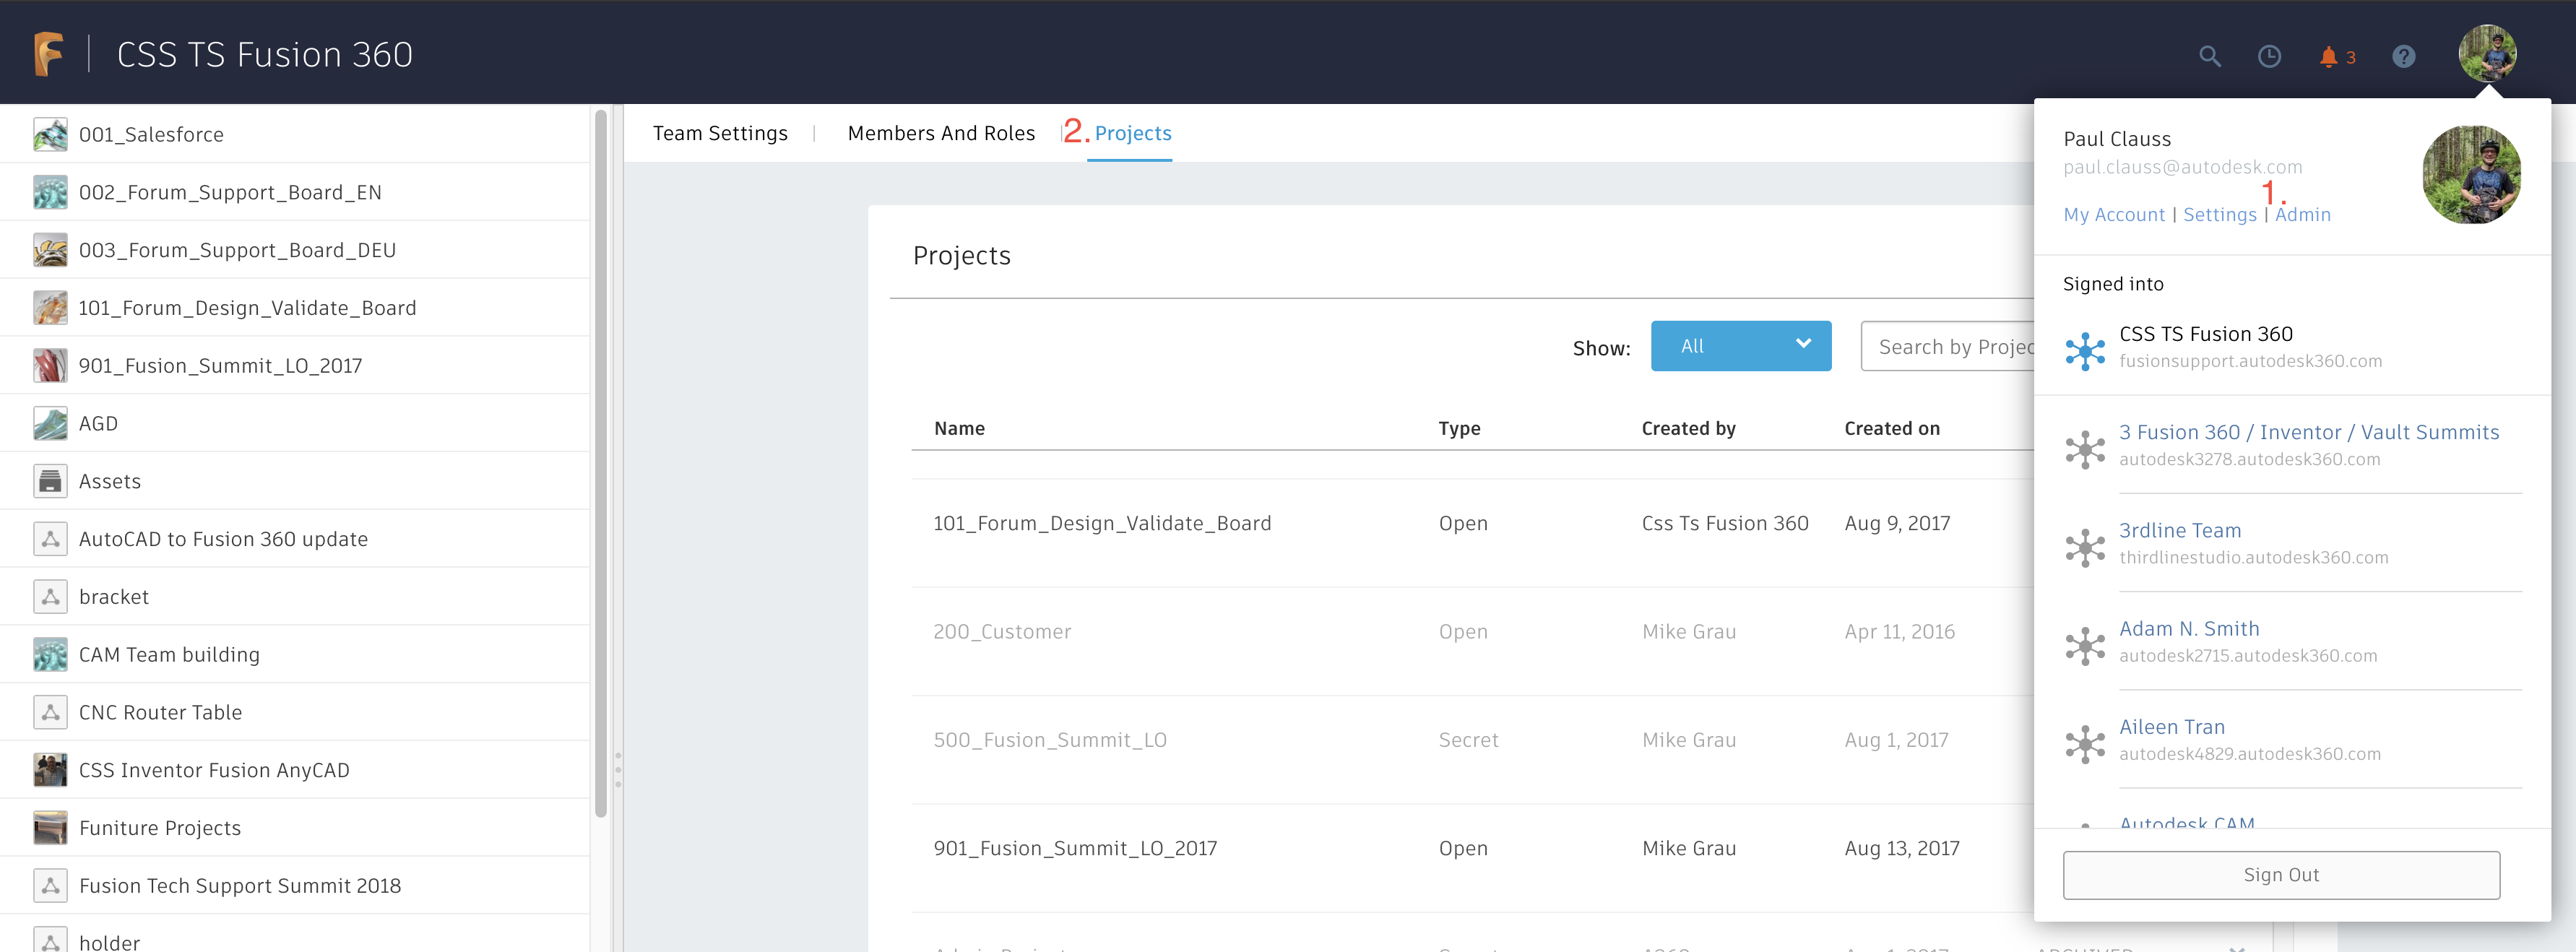Open the search icon in top bar

2210,56
